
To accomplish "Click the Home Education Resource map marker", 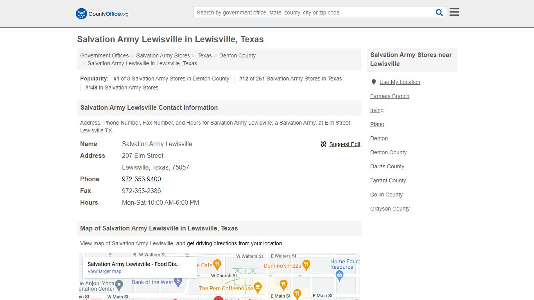I will [339, 275].
